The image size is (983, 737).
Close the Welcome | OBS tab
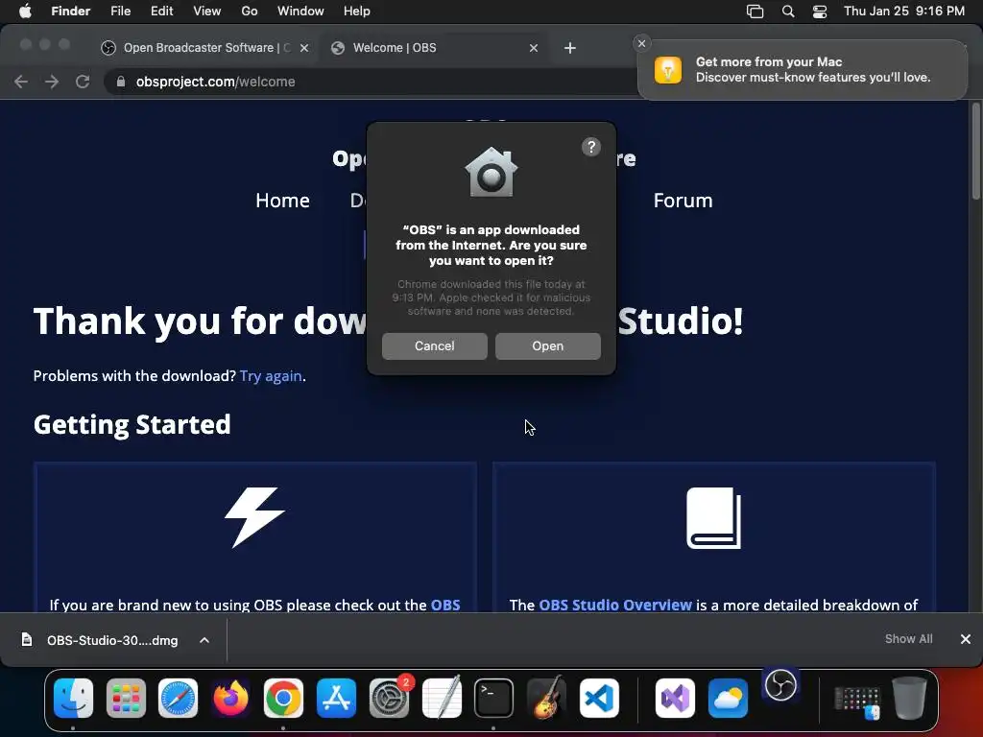534,48
